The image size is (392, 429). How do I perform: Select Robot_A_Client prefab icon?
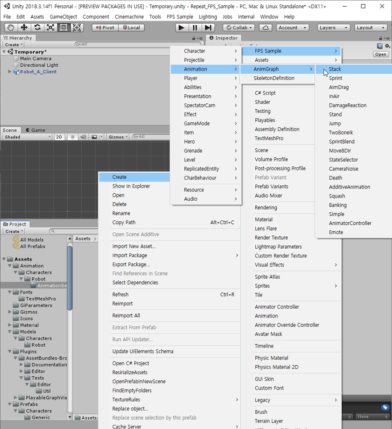point(16,72)
